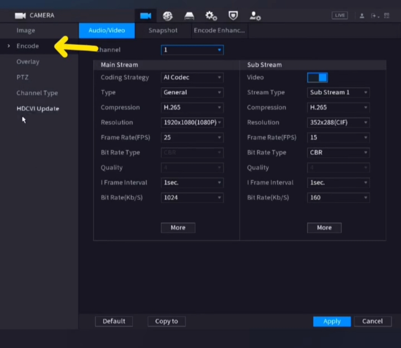The height and width of the screenshot is (348, 401).
Task: Open Main Stream I Frame Interval dropdown
Action: tap(192, 183)
